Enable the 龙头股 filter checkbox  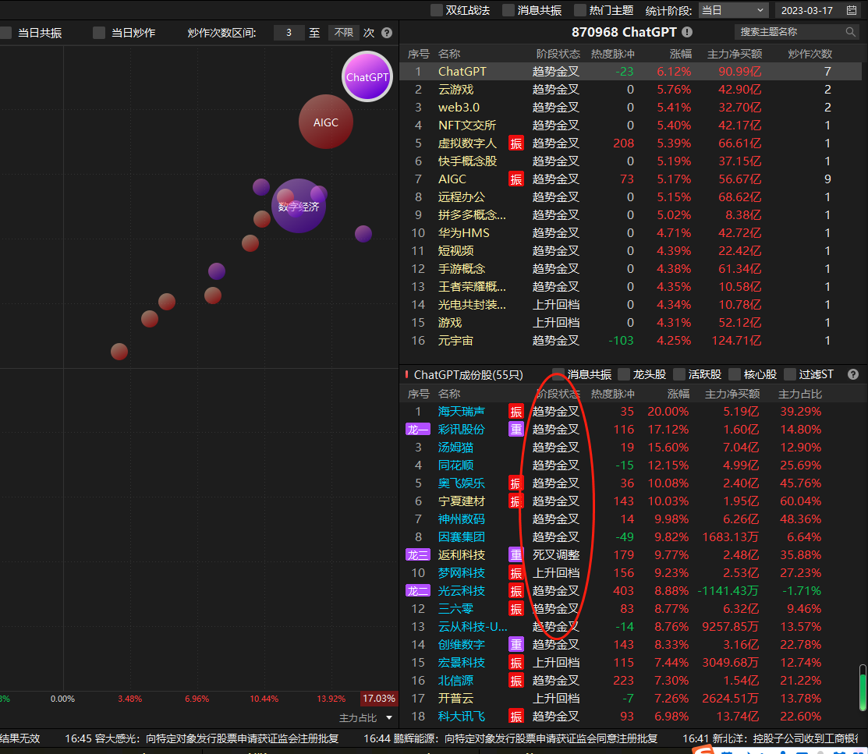pos(624,374)
